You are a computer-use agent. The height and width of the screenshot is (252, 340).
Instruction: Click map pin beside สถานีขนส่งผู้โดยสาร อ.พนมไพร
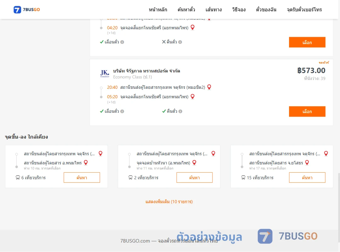click(86, 163)
